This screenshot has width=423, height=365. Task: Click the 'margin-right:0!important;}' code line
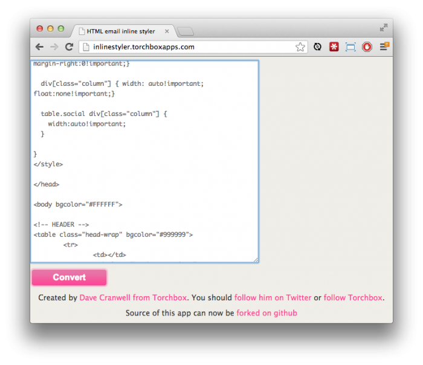click(82, 63)
